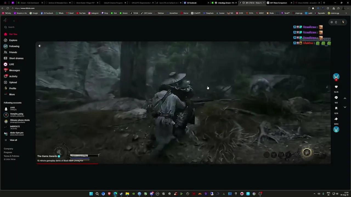Click the video caption about Black Myth Zhong Kui

point(60,161)
